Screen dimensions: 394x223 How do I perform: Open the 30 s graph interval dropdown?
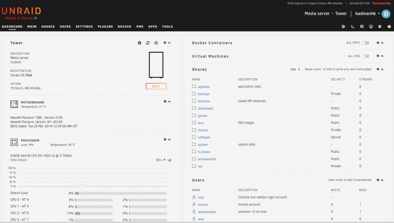click(x=160, y=160)
